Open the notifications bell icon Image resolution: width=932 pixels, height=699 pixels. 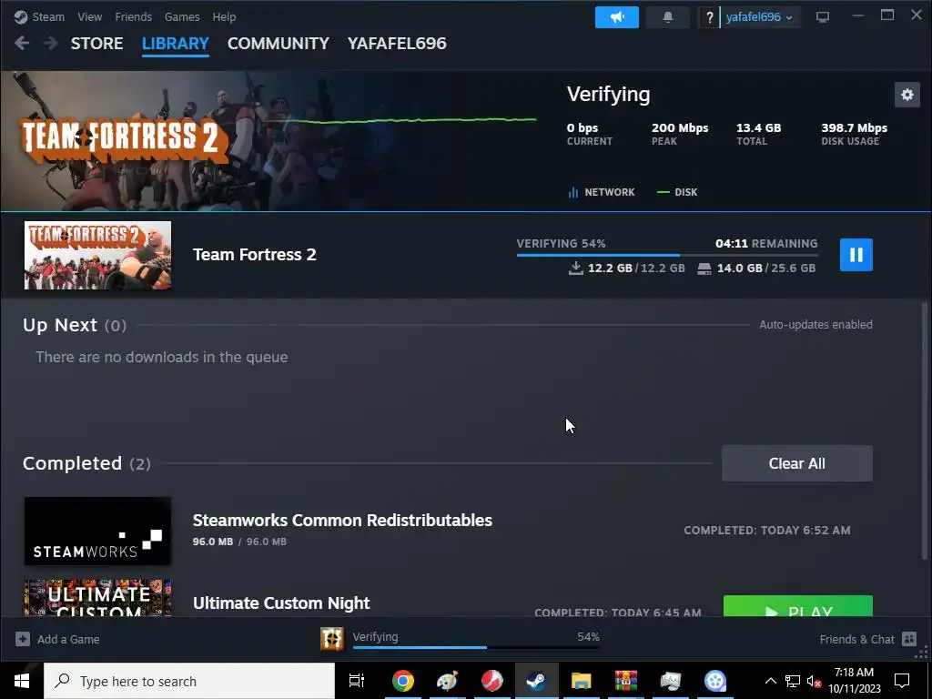[667, 17]
